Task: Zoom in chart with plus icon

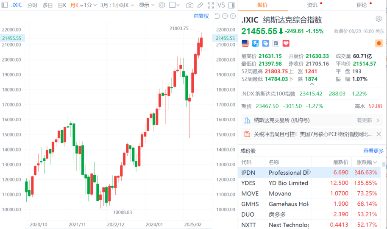Action: click(233, 16)
